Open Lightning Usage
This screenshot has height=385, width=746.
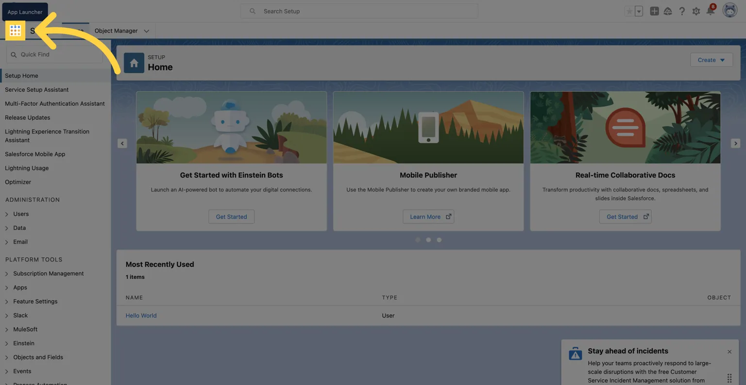point(27,168)
